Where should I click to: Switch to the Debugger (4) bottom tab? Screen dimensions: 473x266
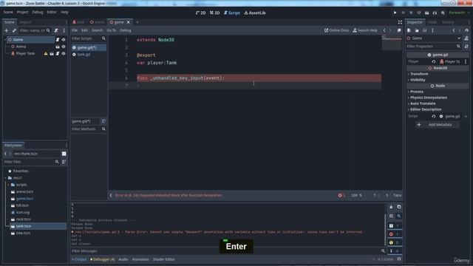pos(103,259)
